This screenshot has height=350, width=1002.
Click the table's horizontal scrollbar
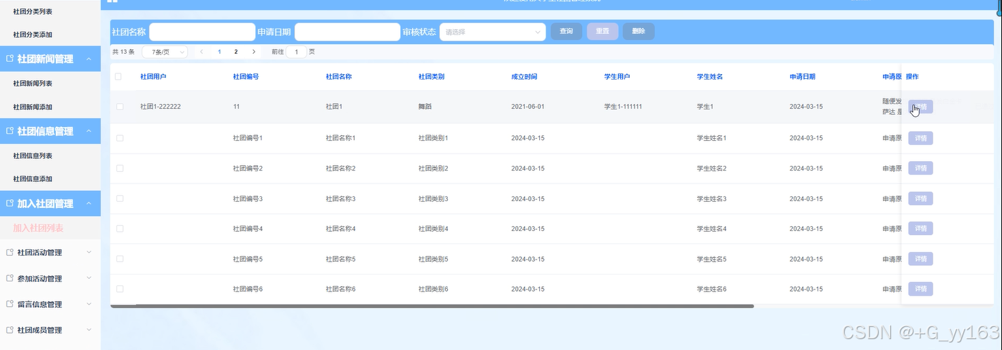[432, 307]
